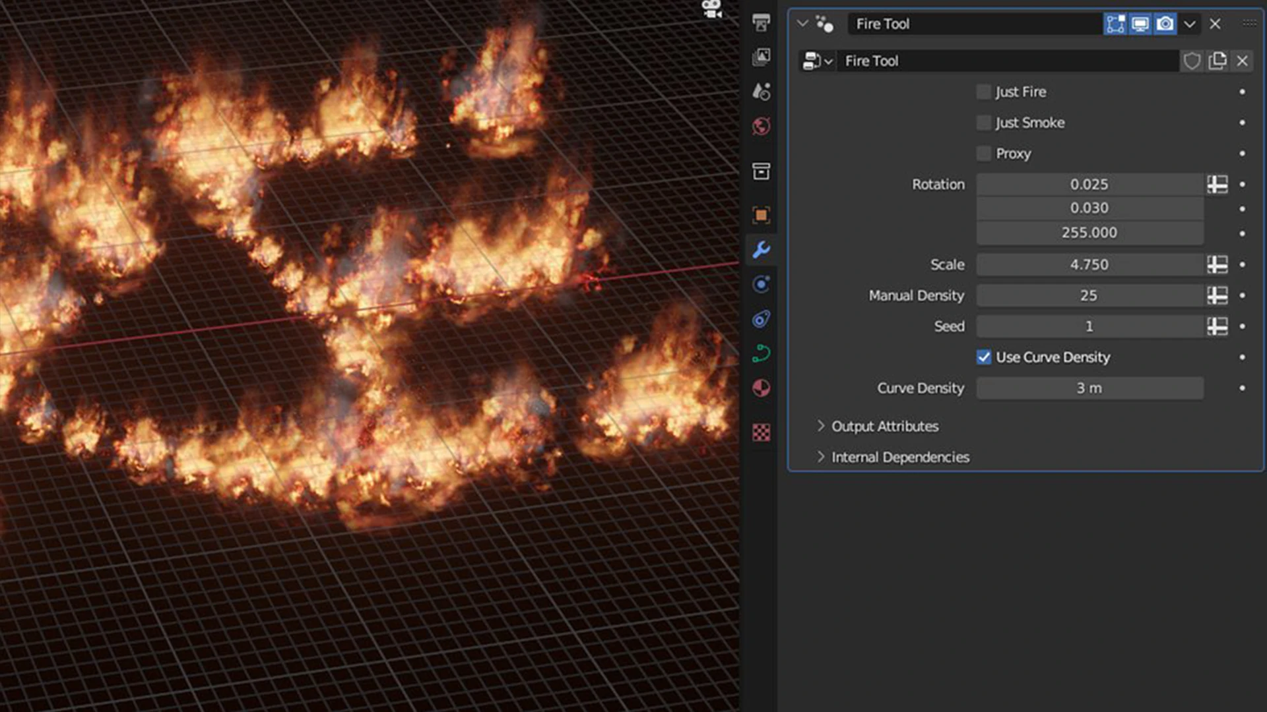Open node group browse dropdown
The image size is (1267, 712).
click(x=817, y=61)
